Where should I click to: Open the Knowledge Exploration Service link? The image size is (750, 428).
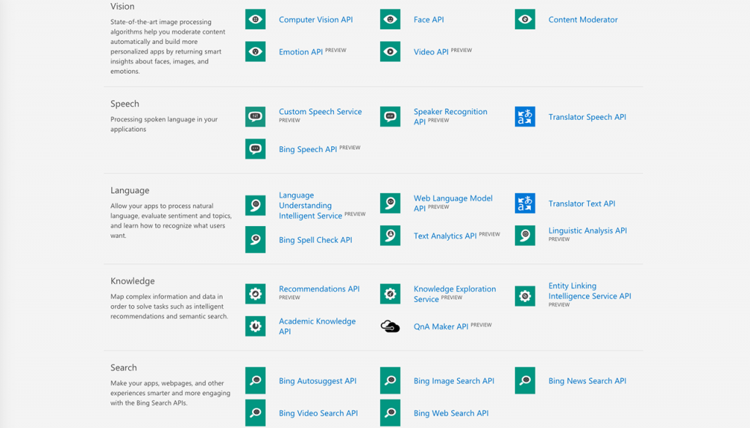(454, 294)
